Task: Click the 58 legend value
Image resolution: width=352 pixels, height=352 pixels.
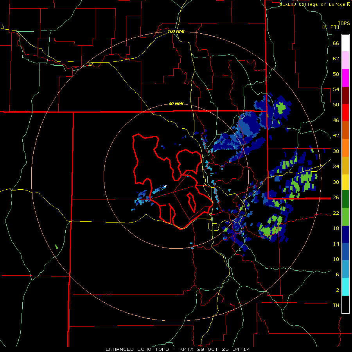Action: point(336,74)
